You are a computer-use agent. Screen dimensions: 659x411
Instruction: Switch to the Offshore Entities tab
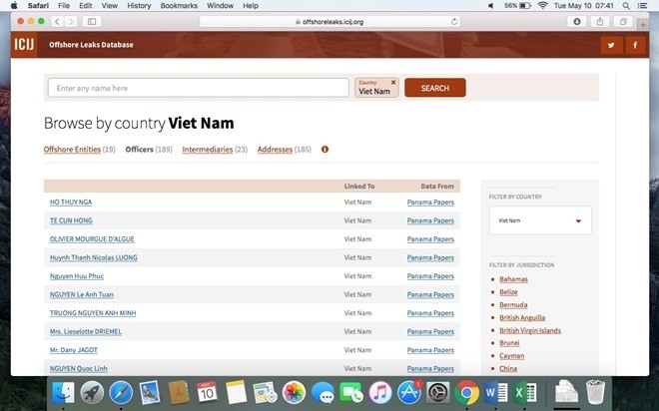tap(72, 150)
